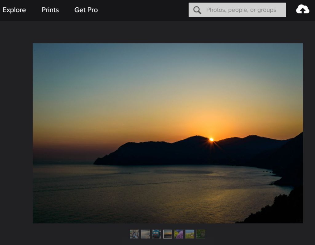Select the grassy hillside thumbnail with blue sky
The image size is (315, 245).
(189, 234)
